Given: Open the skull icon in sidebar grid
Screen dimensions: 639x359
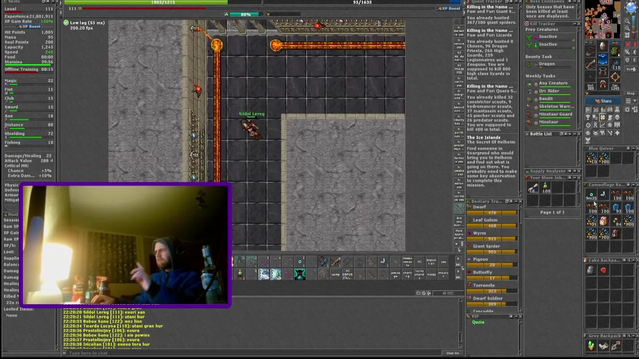Looking at the screenshot, I should (x=616, y=117).
